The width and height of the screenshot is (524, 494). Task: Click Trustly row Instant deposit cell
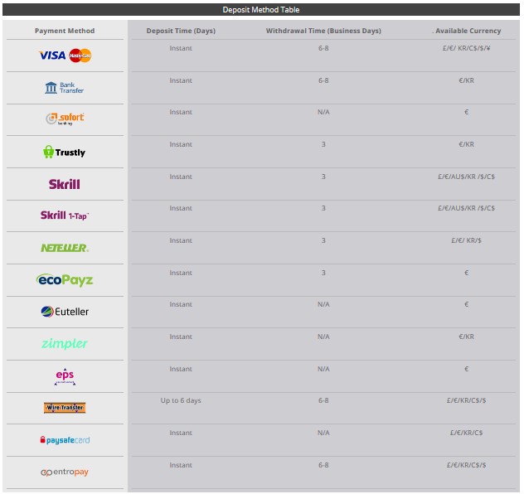point(181,144)
